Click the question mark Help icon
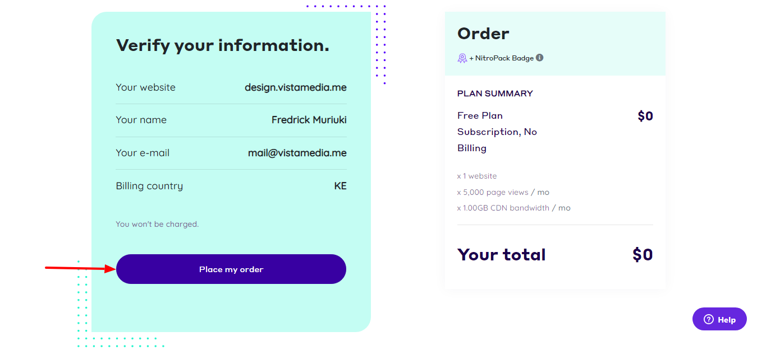The image size is (757, 350). (709, 319)
